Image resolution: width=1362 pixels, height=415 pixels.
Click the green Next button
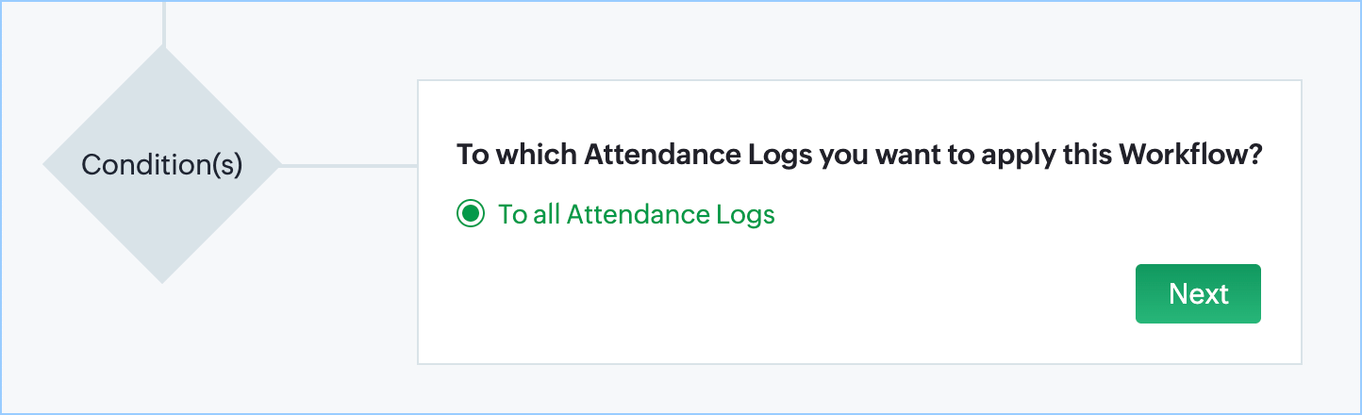(x=1198, y=293)
